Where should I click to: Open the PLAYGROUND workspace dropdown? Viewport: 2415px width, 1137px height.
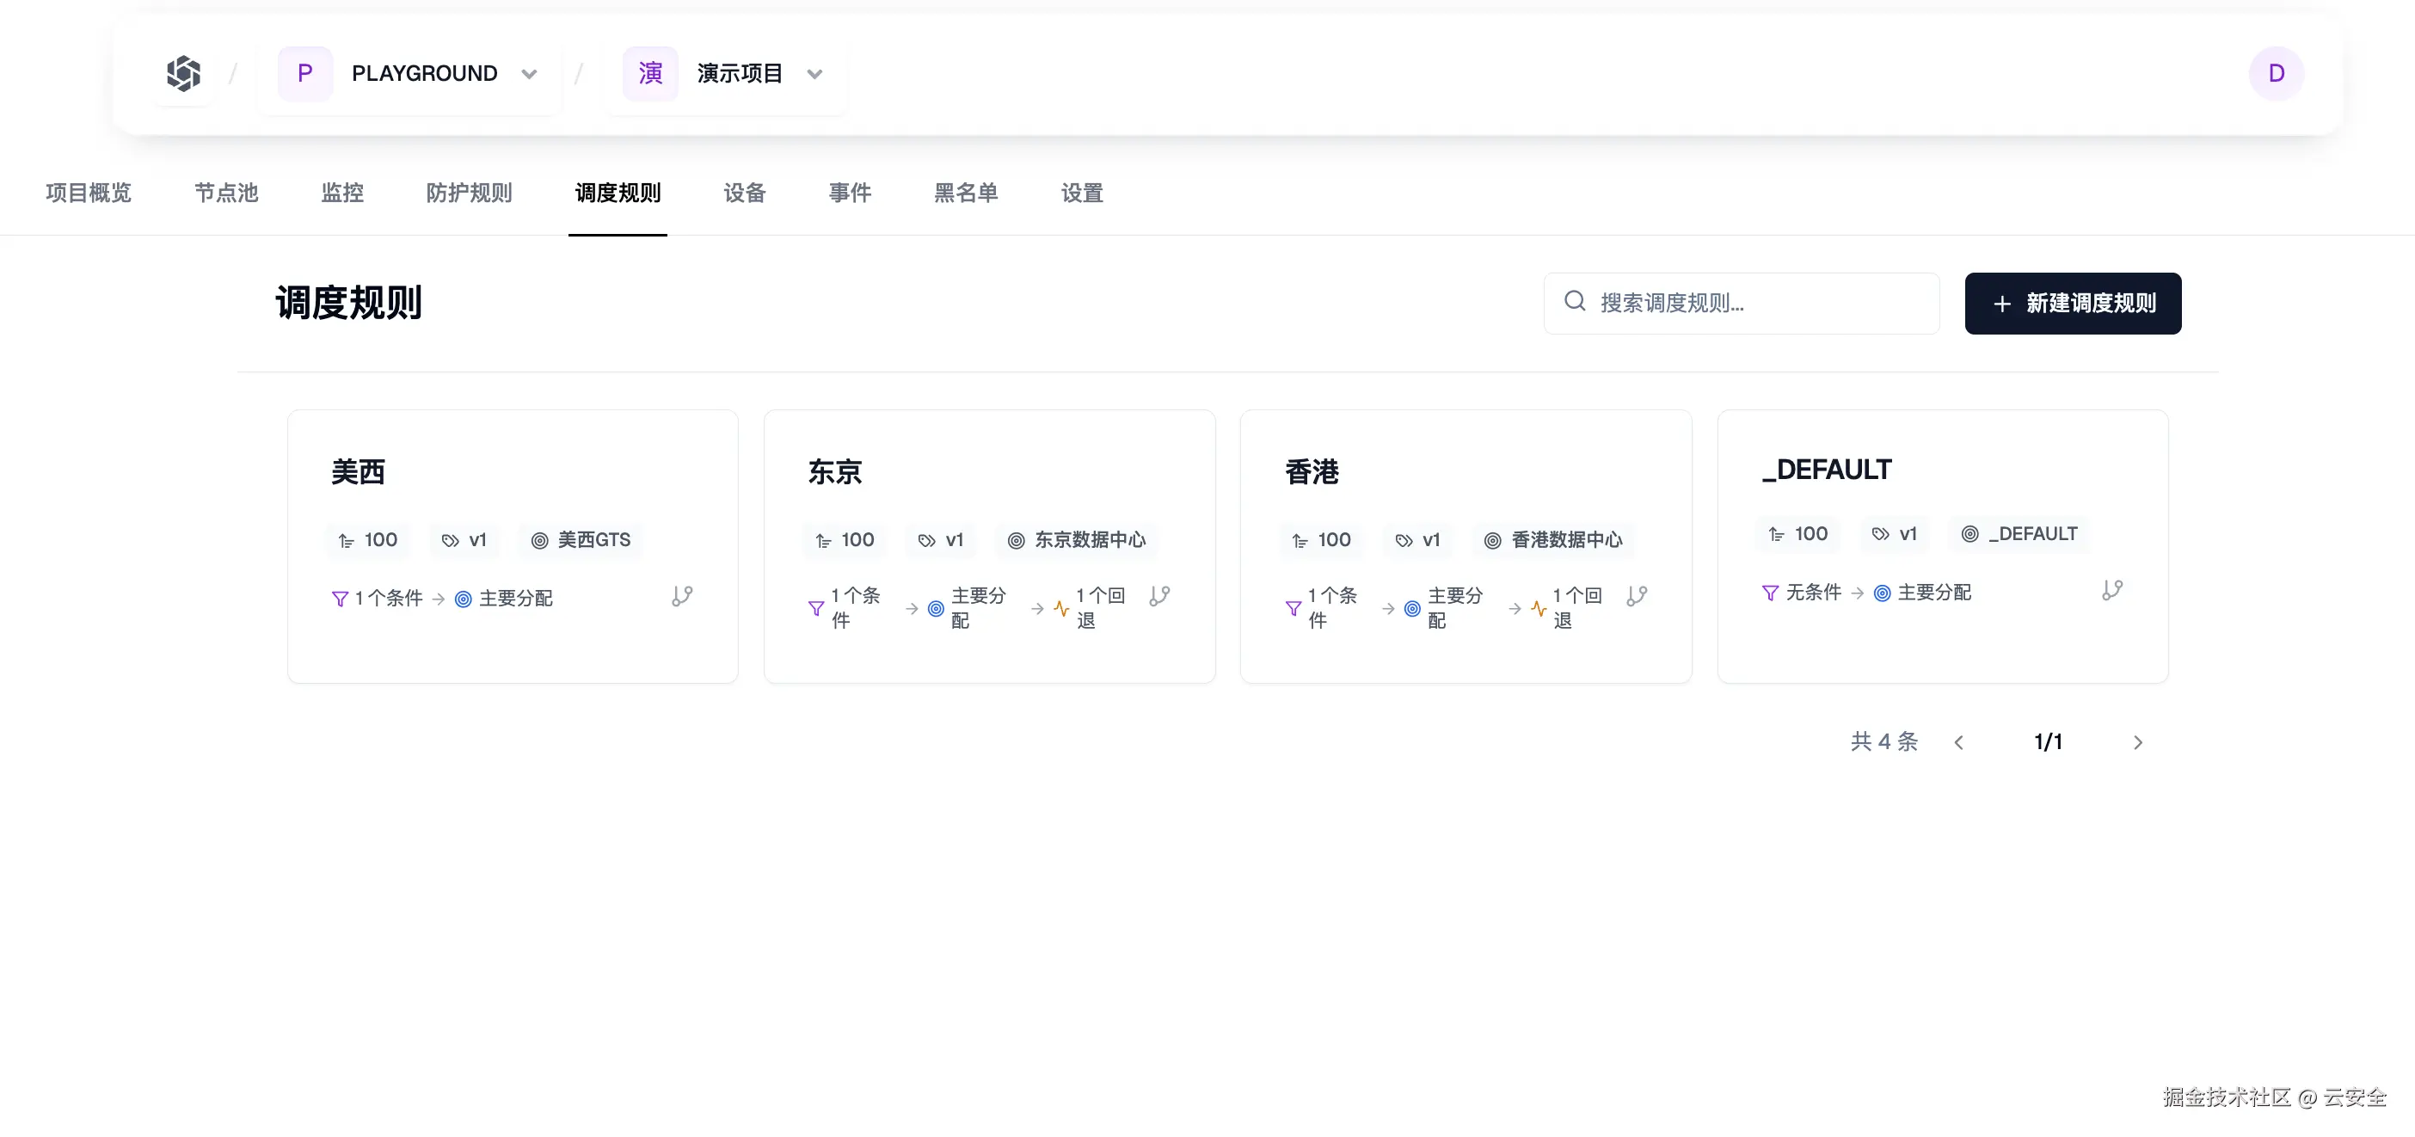[530, 73]
